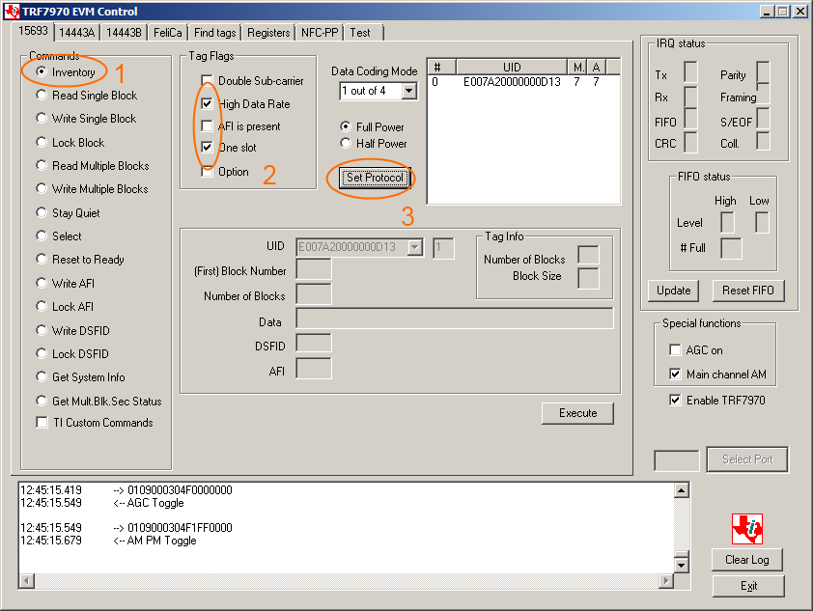This screenshot has height=611, width=813.
Task: Click Update in FIFO status
Action: [674, 291]
